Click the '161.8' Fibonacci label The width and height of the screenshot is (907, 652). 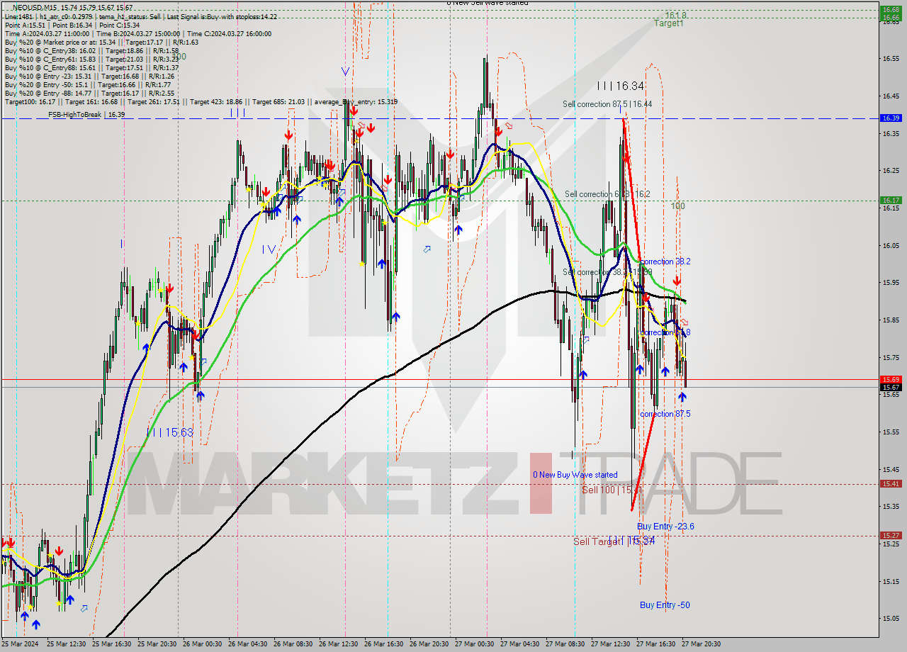click(675, 15)
